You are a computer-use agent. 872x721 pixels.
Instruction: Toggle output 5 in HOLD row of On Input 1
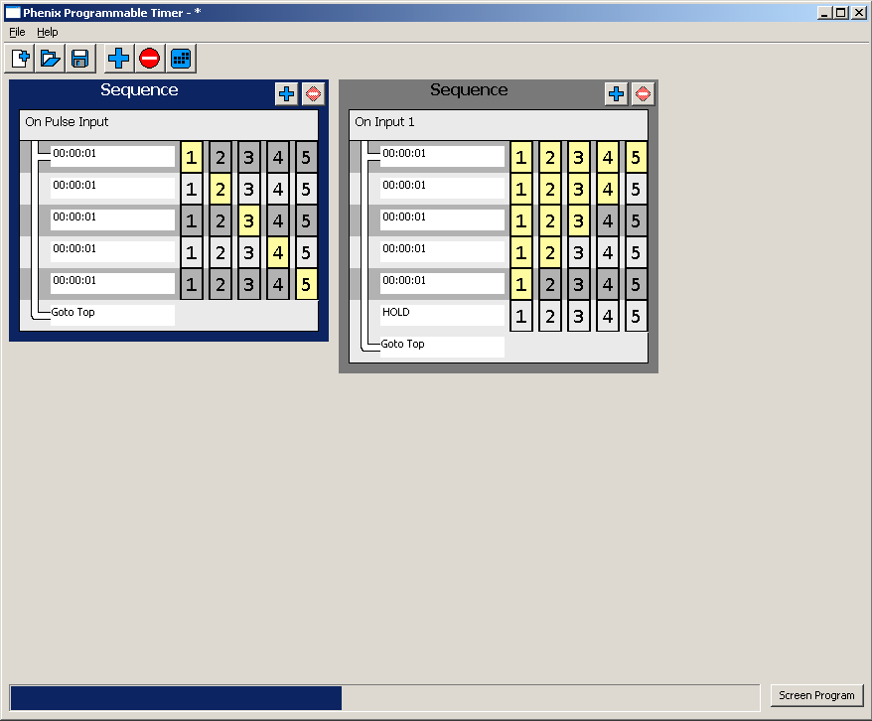[636, 316]
